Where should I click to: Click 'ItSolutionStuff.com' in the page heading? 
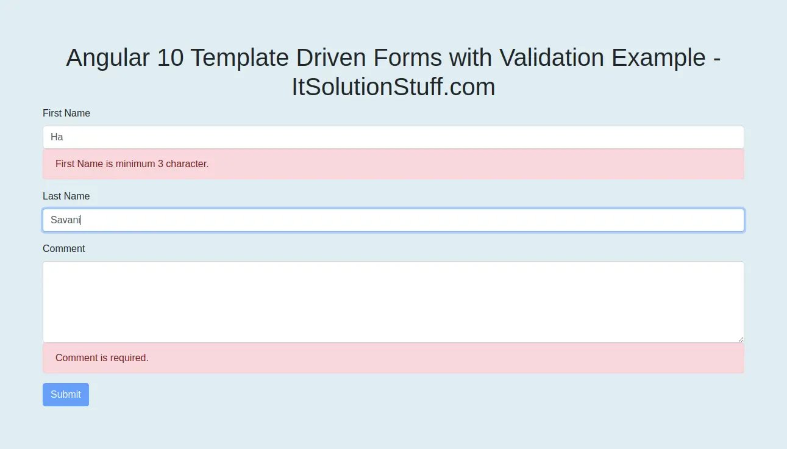pyautogui.click(x=393, y=87)
